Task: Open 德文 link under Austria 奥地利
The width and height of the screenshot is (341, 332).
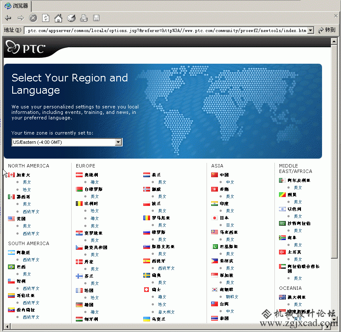Action: point(94,182)
